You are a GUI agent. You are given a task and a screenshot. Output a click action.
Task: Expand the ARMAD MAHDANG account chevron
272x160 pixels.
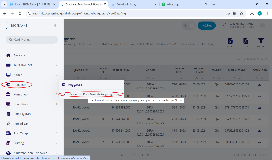262,25
